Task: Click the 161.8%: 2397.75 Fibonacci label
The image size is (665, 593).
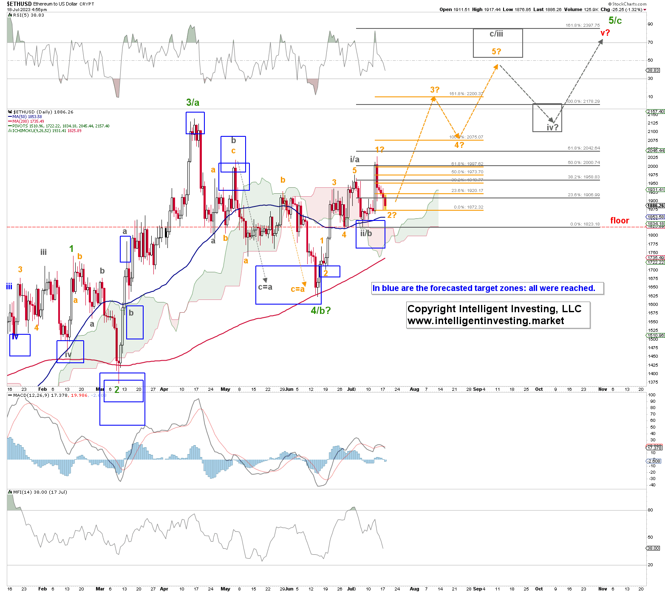Action: coord(583,25)
